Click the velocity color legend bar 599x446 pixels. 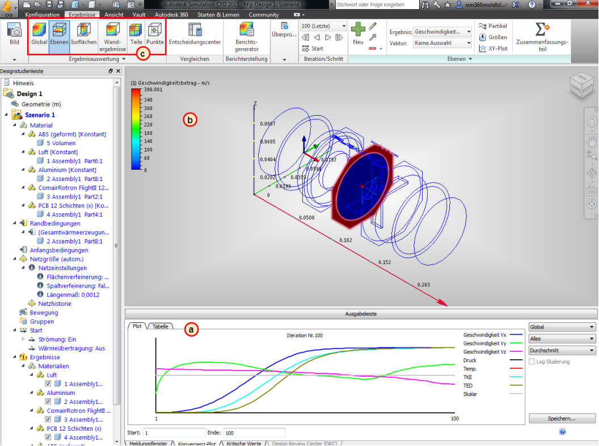(136, 129)
